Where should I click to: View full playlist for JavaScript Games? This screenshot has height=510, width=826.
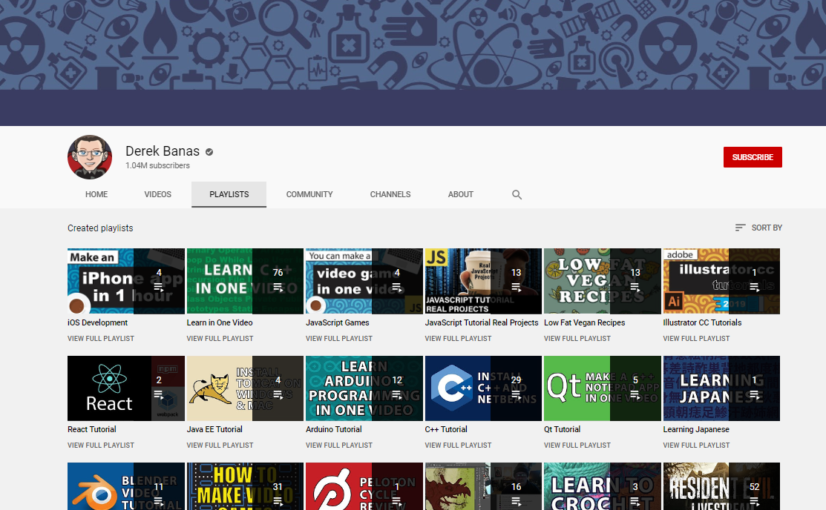pyautogui.click(x=339, y=339)
